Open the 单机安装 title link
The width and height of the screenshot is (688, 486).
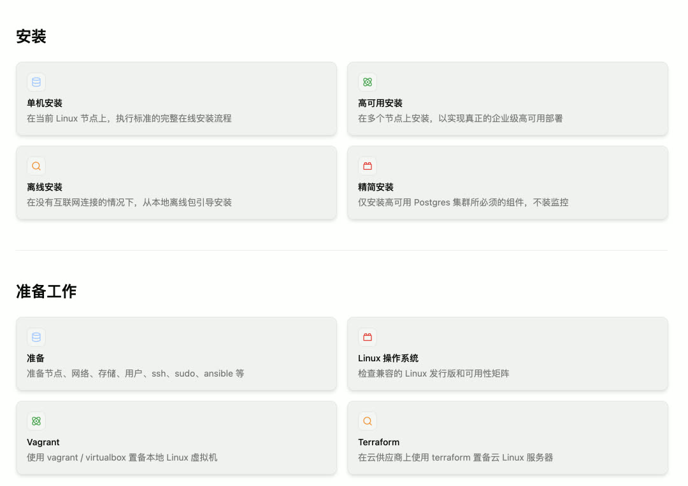(45, 103)
